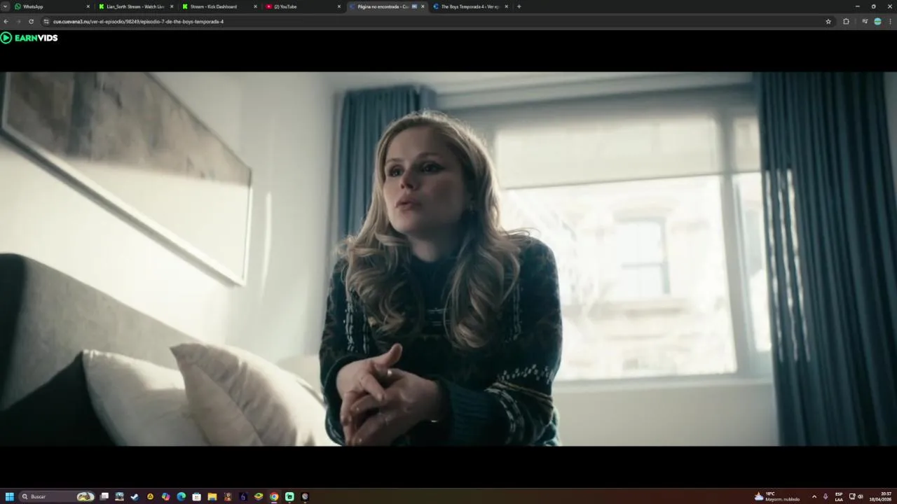Open the tab search dropdown arrow
The width and height of the screenshot is (897, 504).
click(x=5, y=6)
